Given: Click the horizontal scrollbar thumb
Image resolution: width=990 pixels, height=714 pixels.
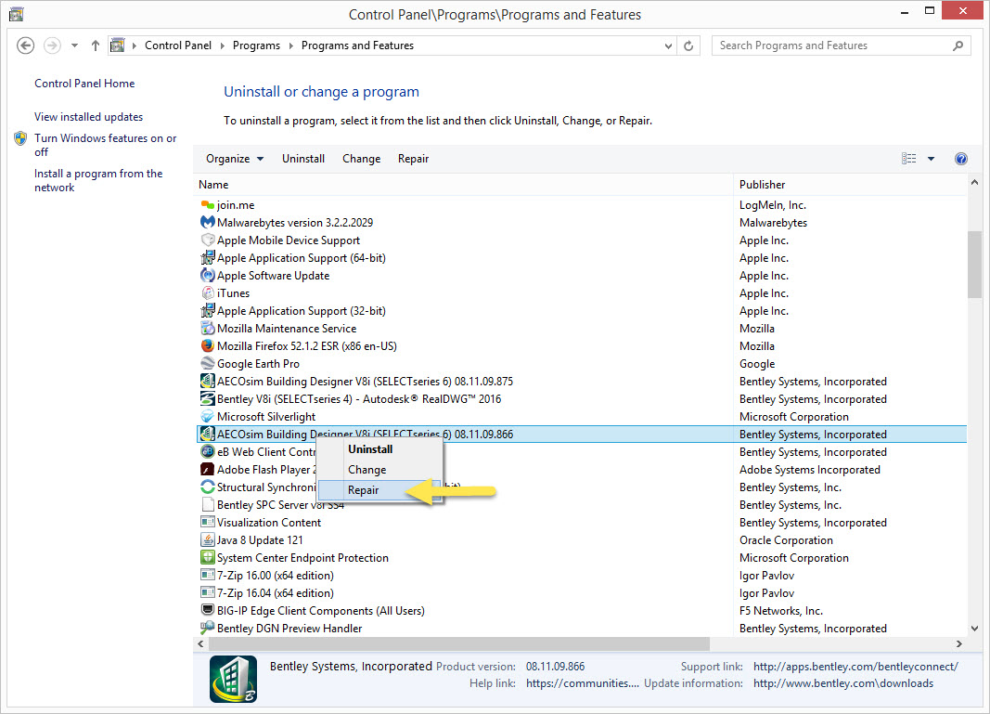Looking at the screenshot, I should (x=459, y=643).
